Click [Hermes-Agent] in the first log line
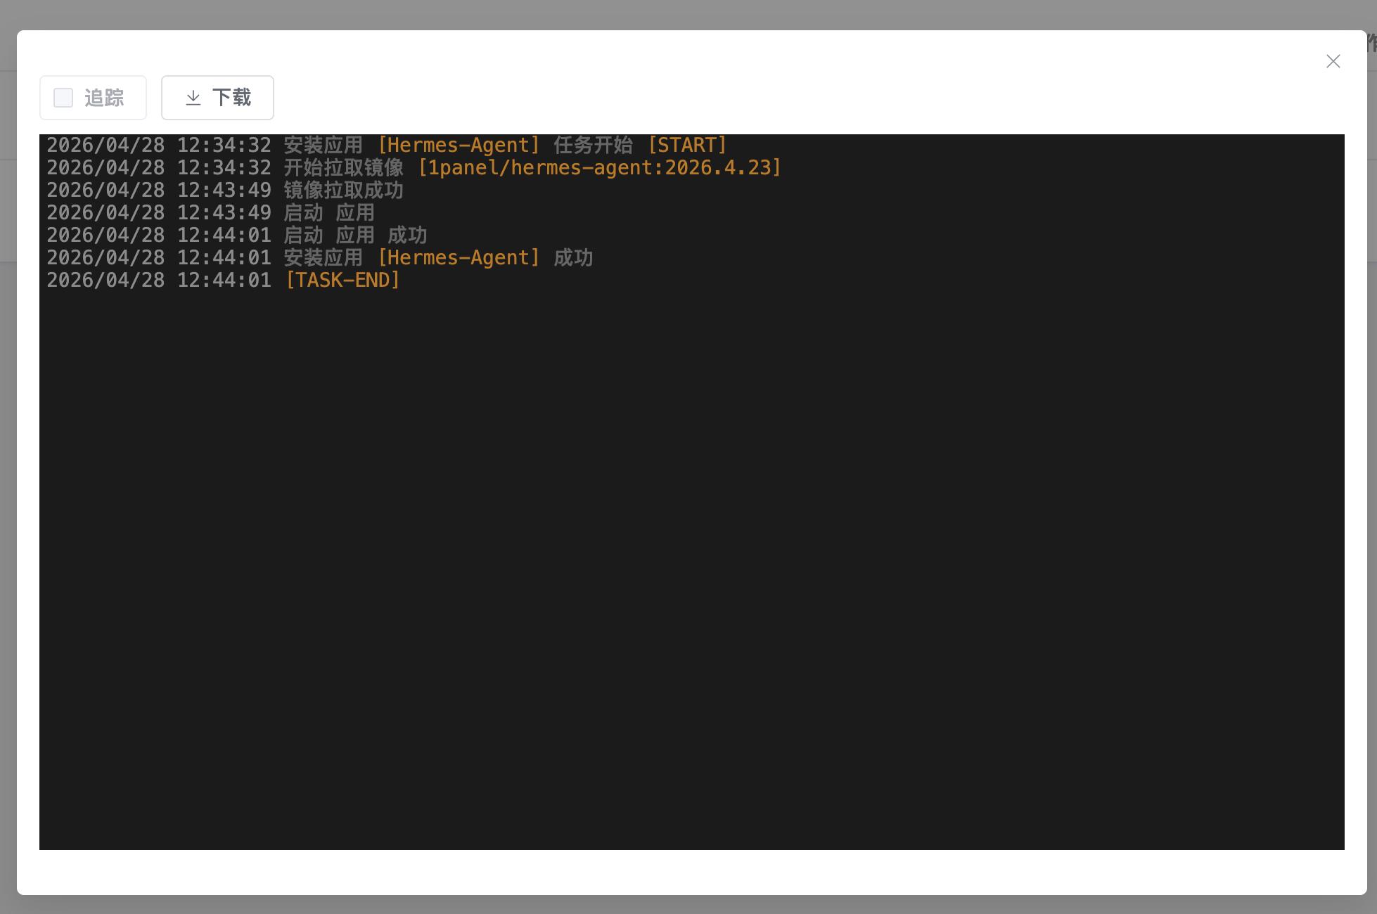 pyautogui.click(x=459, y=146)
